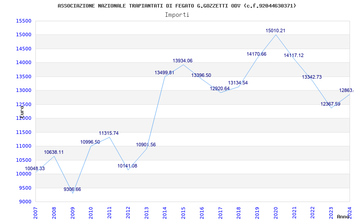Click the 2009 year axis label
Viewport: 354px width, 221px height.
(x=73, y=213)
